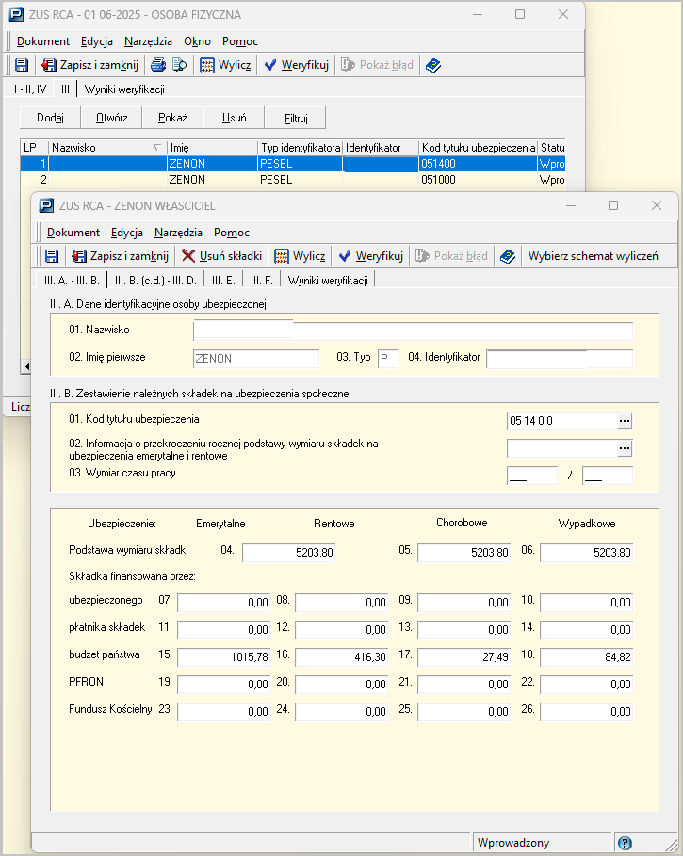Screen dimensions: 683x856
Task: Click Weryfikuj in the ZENON WŁAŚCICIEL toolbar
Action: (x=370, y=256)
